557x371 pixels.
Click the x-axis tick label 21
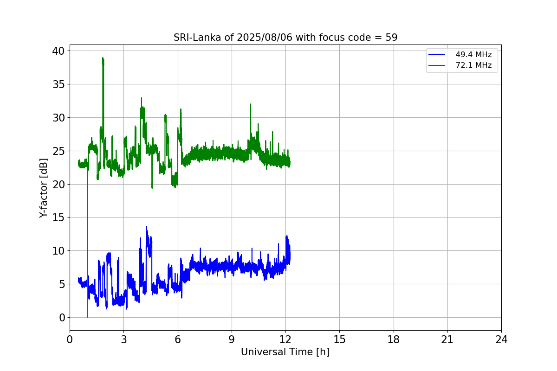click(447, 339)
